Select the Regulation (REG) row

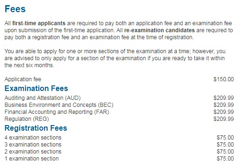click(119, 119)
